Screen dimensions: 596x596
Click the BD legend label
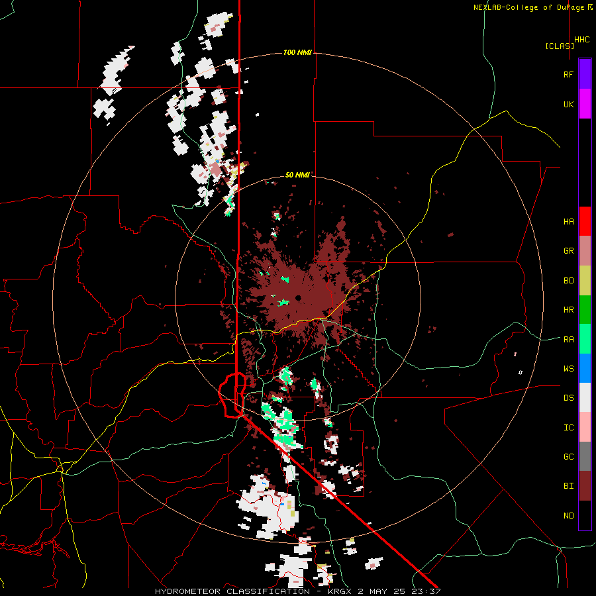[x=568, y=281]
